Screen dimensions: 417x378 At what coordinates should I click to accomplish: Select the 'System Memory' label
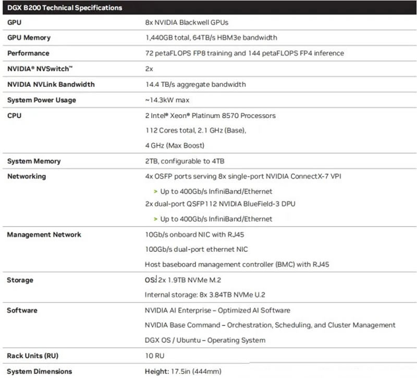pyautogui.click(x=34, y=161)
